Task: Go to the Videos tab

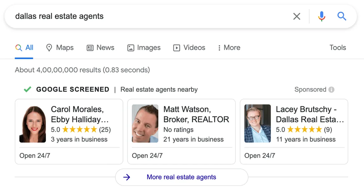Action: tap(189, 48)
